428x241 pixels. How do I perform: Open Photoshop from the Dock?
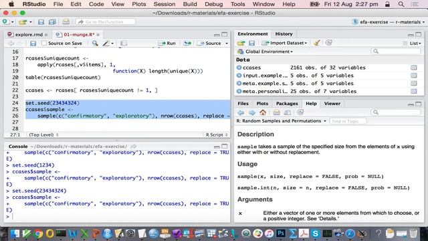280,234
